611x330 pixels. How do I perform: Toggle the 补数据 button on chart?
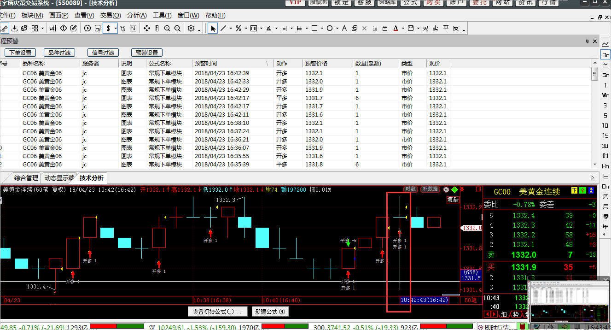pos(430,189)
